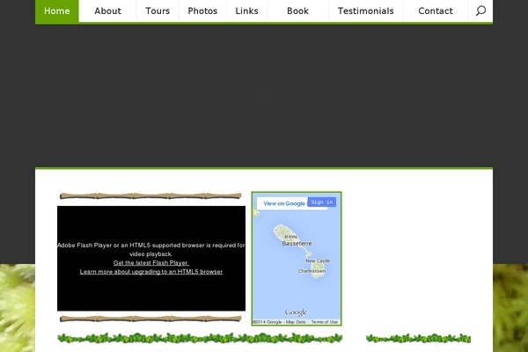Follow the upgrading to HTML5 browser link

tap(151, 272)
